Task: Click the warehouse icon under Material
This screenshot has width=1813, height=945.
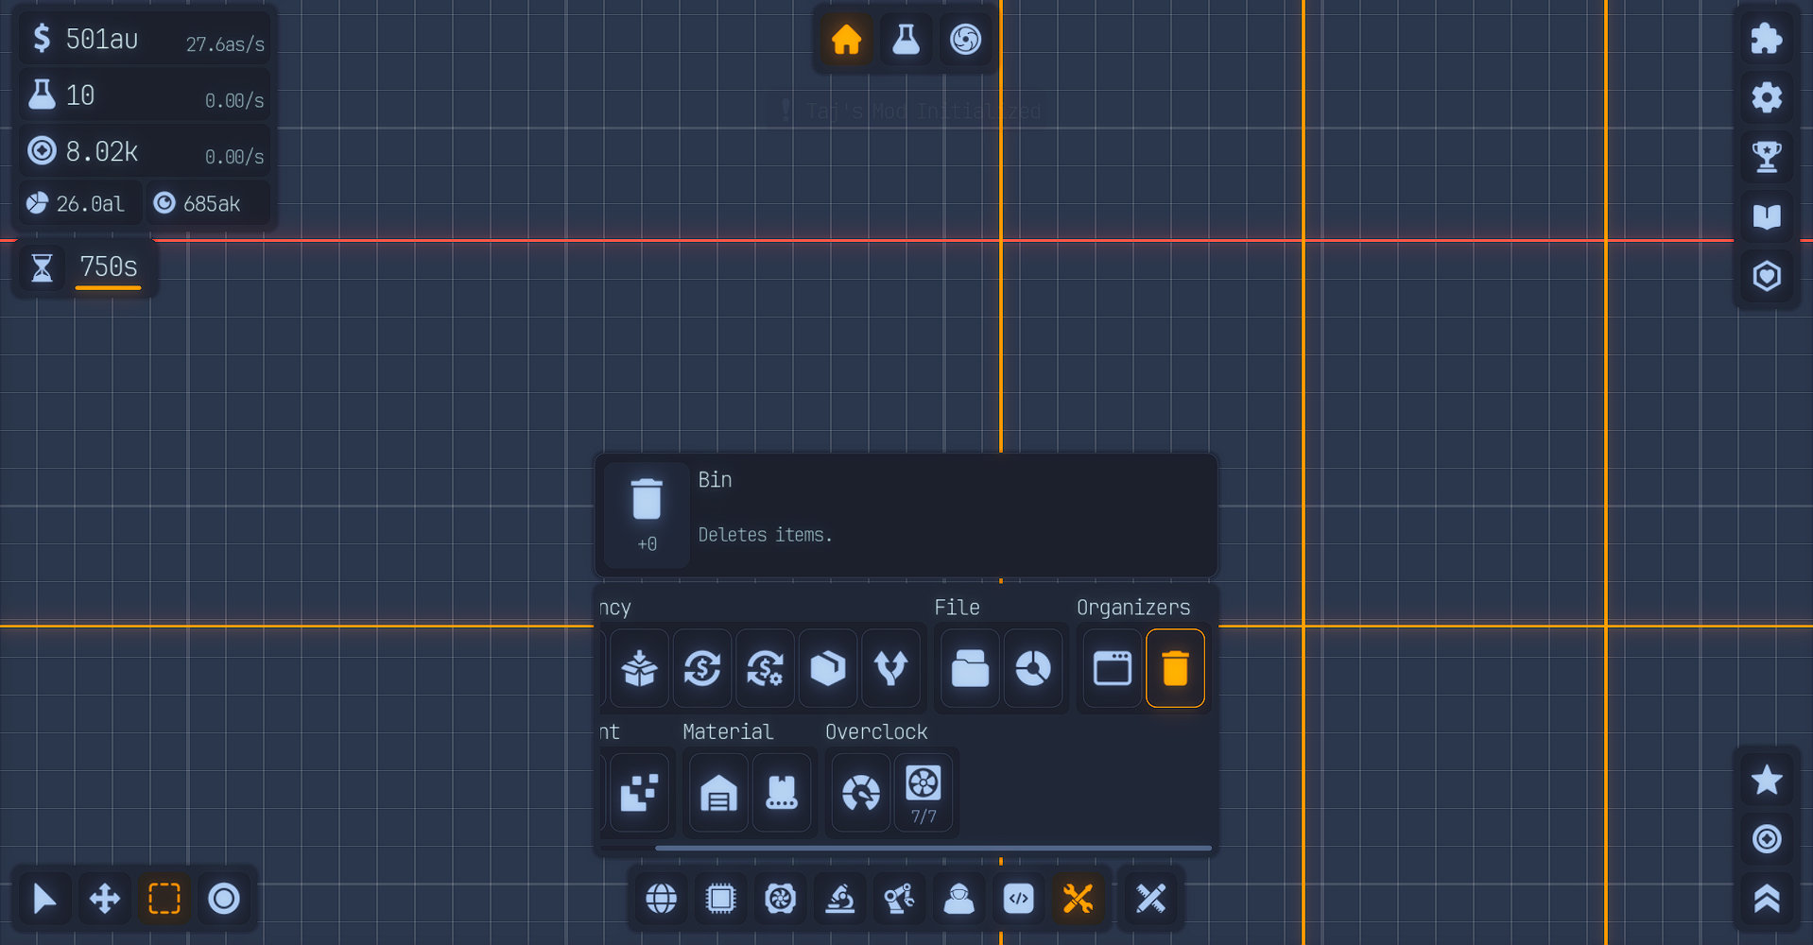Action: tap(718, 793)
